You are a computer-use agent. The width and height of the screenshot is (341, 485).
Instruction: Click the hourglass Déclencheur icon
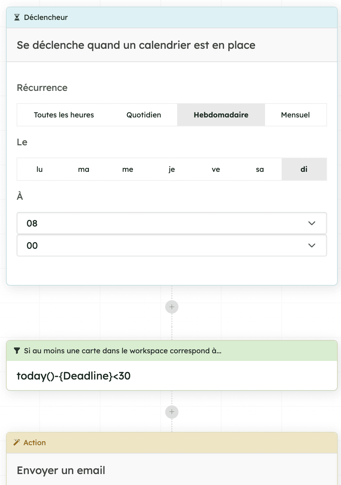coord(17,17)
